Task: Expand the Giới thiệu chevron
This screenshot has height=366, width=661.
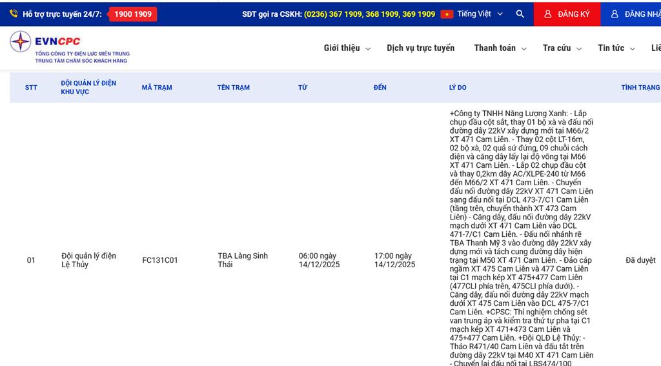Action: click(x=368, y=49)
